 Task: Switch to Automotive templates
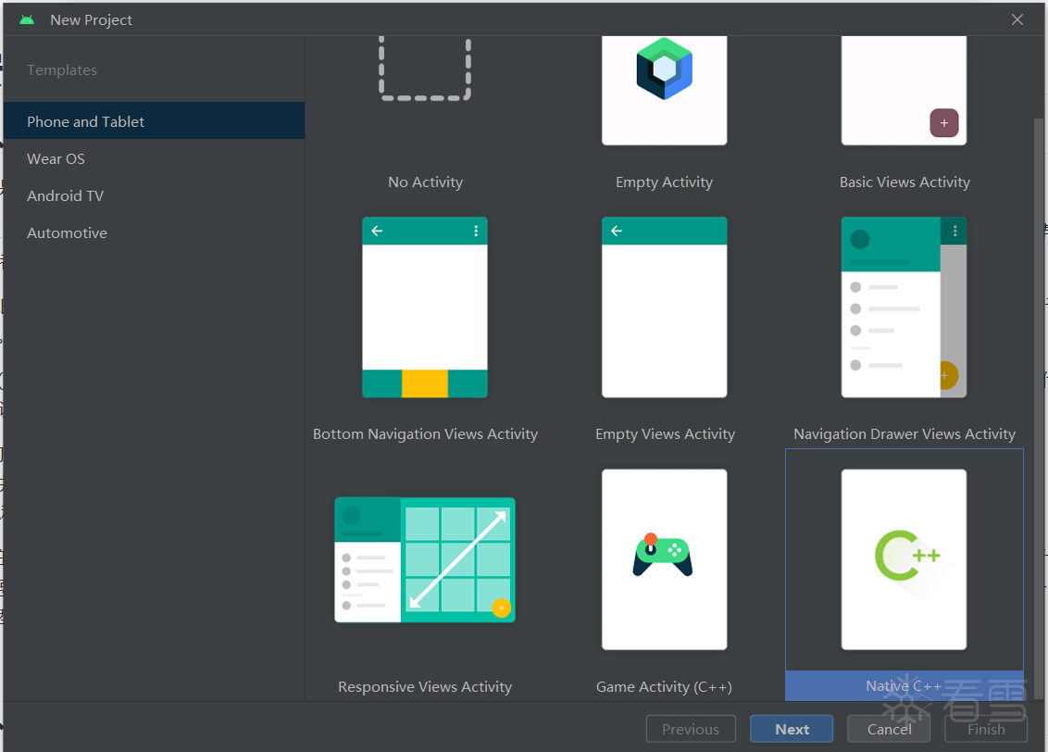pyautogui.click(x=154, y=232)
